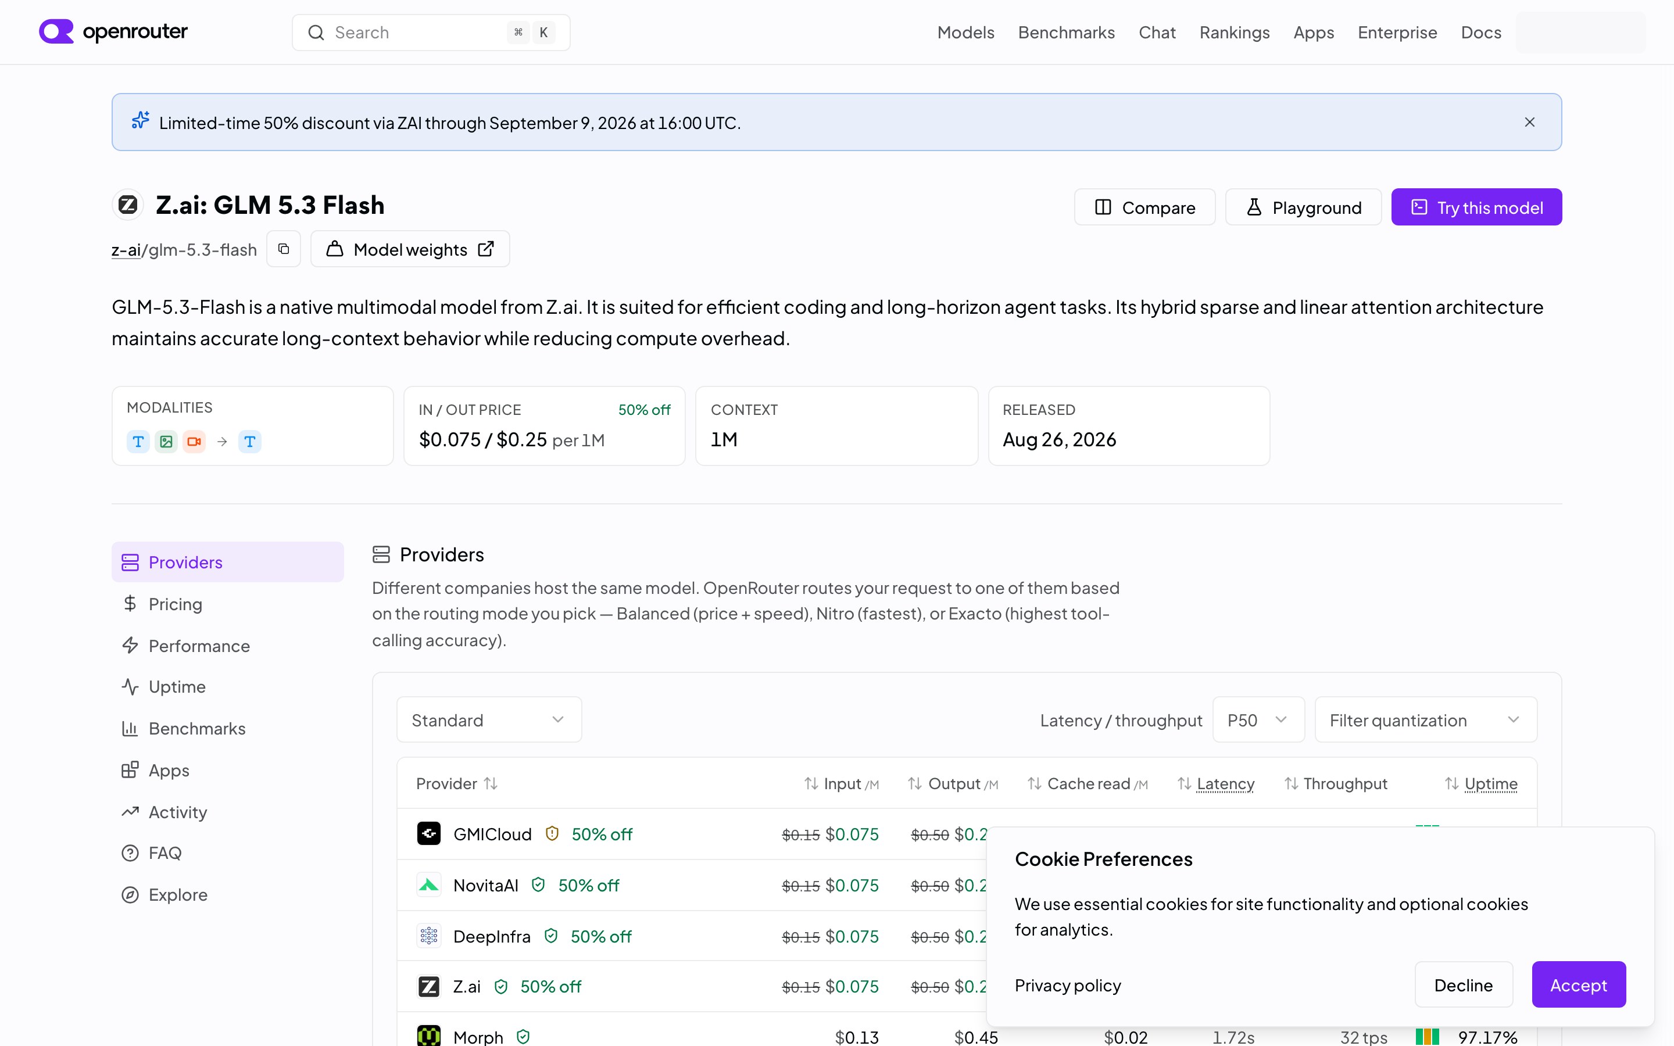The width and height of the screenshot is (1674, 1046).
Task: Click the shield icon next to Morph
Action: 523,1036
